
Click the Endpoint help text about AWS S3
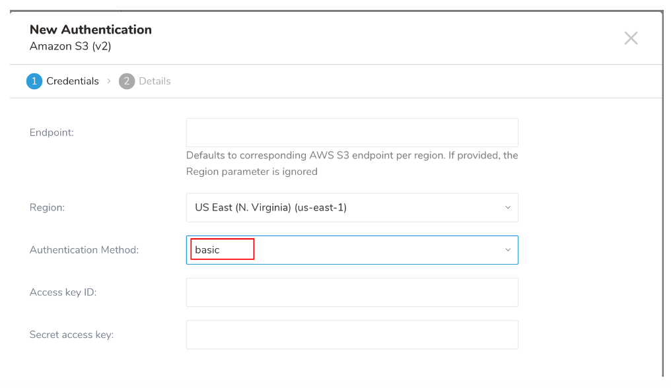(351, 164)
